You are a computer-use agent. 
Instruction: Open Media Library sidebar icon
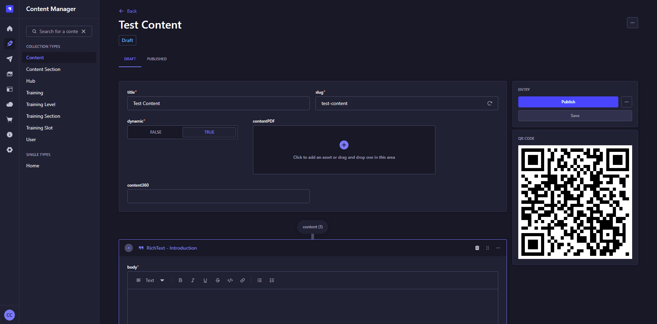pyautogui.click(x=10, y=74)
